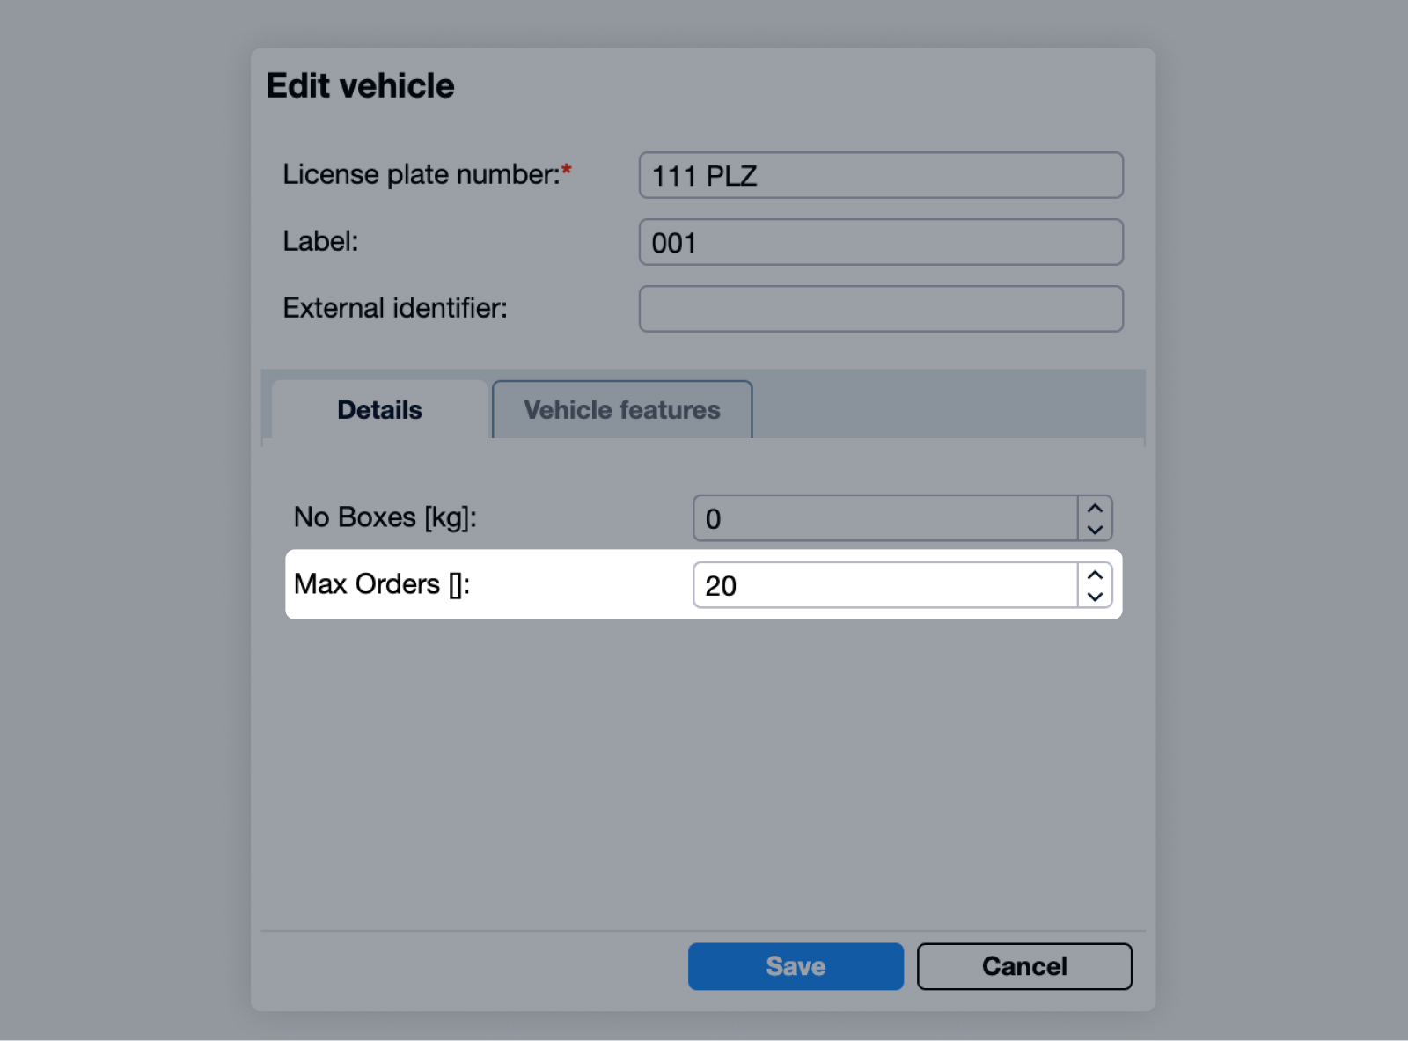Click the Edit vehicle dialog title
The width and height of the screenshot is (1408, 1041).
(x=360, y=86)
